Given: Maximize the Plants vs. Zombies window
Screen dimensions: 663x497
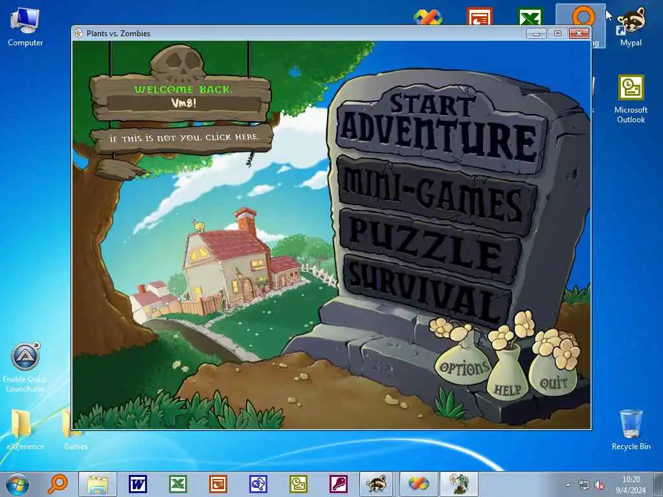Looking at the screenshot, I should pos(557,34).
